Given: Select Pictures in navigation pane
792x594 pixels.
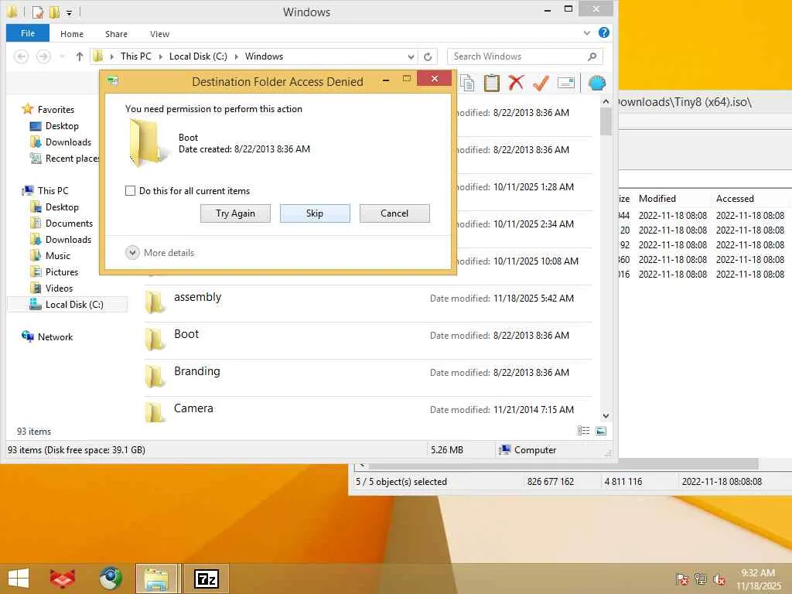Looking at the screenshot, I should pyautogui.click(x=62, y=271).
